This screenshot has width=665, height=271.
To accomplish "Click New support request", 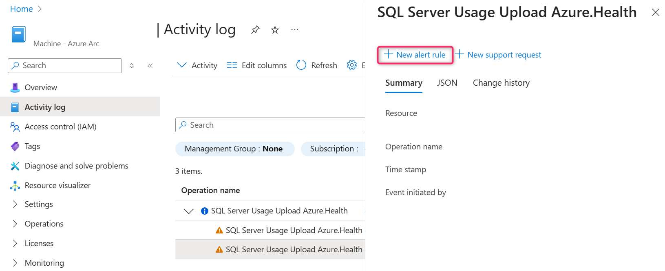I will tap(499, 55).
